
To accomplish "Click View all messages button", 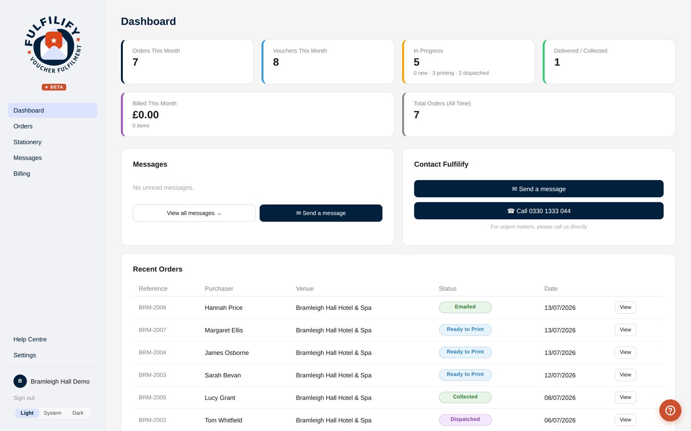I will [194, 213].
